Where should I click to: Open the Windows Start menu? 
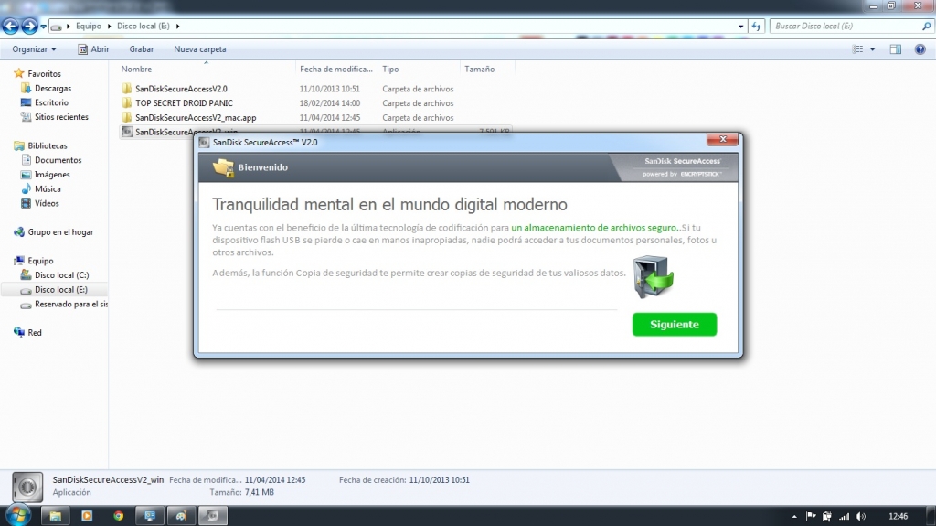(18, 515)
